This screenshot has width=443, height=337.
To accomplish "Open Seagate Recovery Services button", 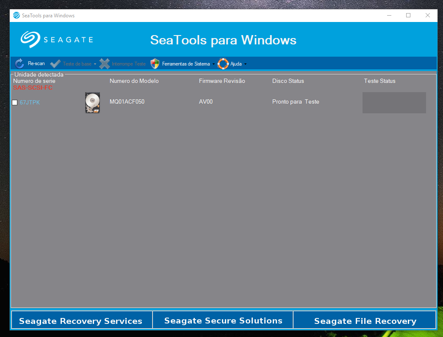I will (82, 320).
